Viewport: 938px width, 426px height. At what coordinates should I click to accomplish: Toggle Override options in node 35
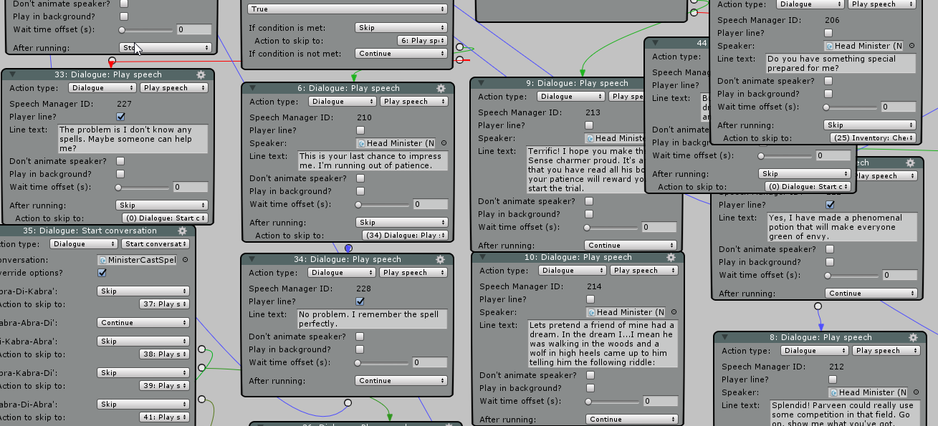point(102,273)
